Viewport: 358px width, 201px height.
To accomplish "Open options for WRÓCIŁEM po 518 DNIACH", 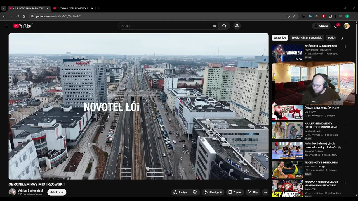I will coord(345,47).
